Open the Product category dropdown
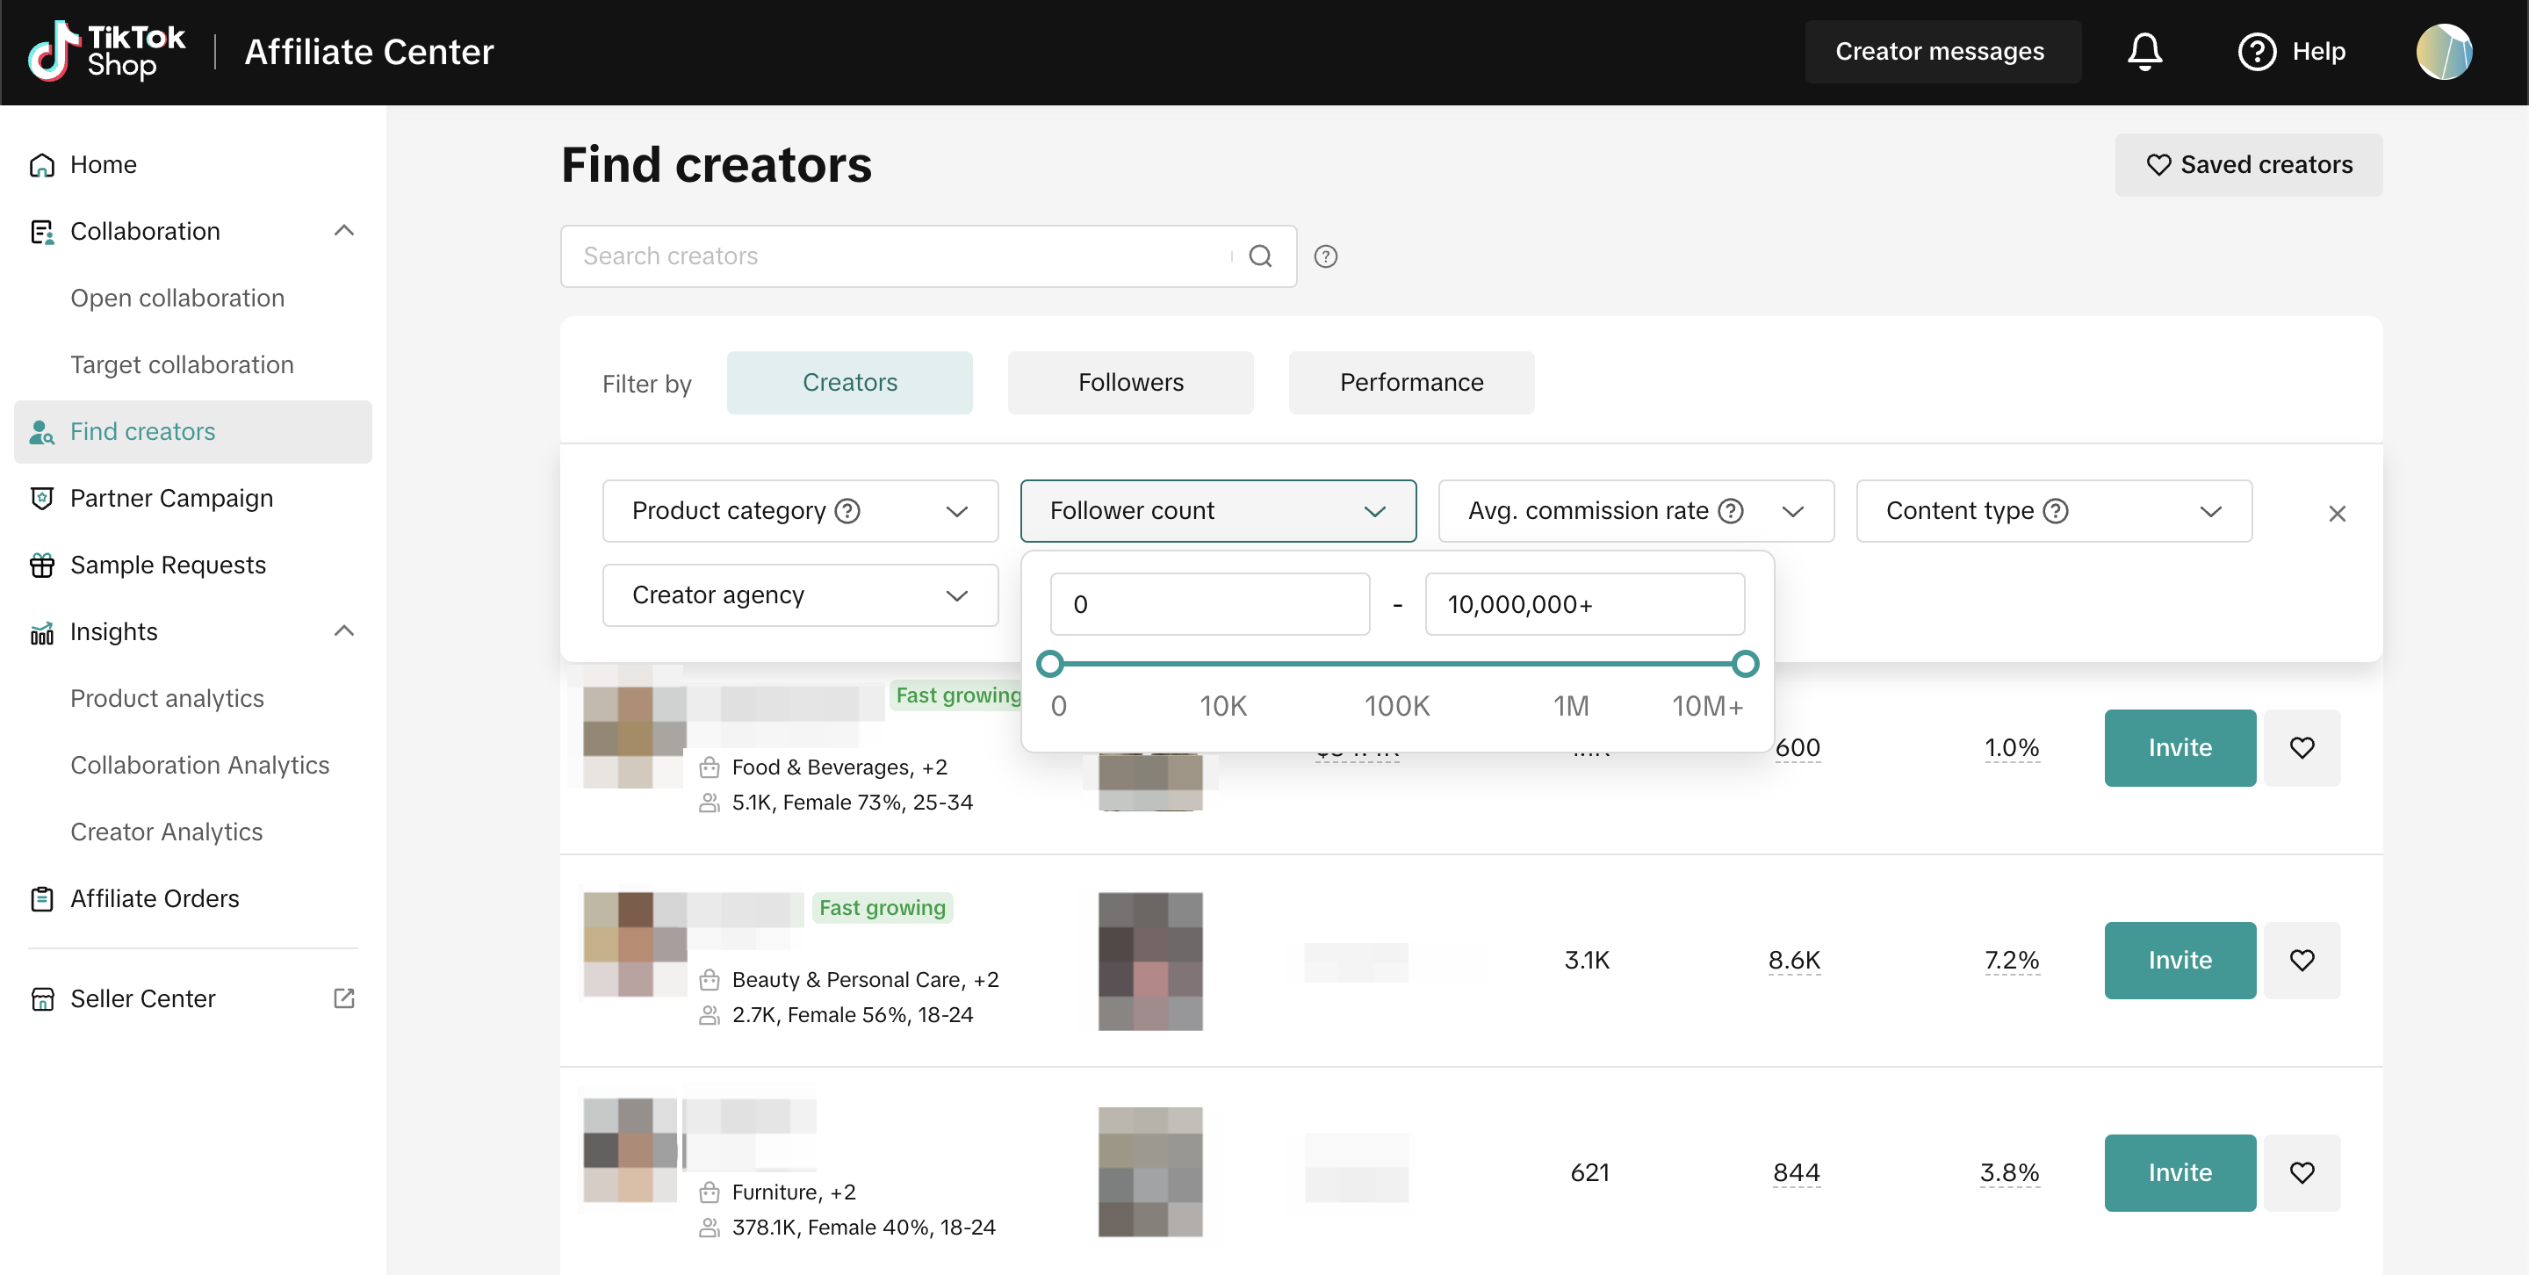The width and height of the screenshot is (2529, 1275). tap(799, 510)
